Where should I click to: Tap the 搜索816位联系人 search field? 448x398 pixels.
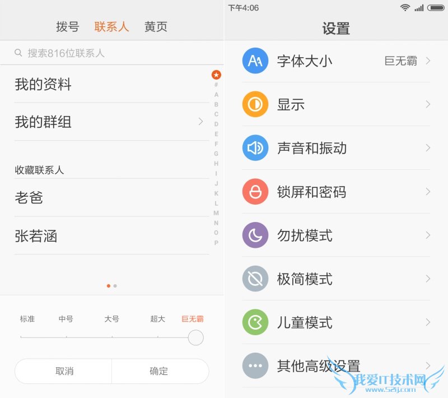coord(84,53)
